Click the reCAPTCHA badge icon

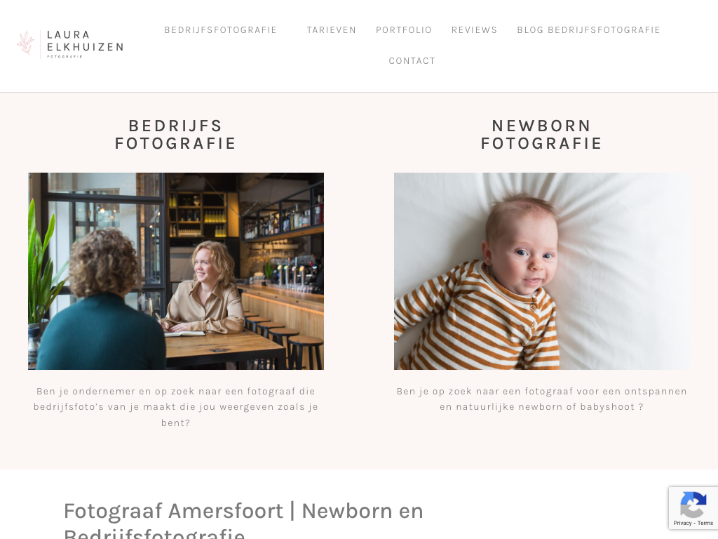(x=693, y=504)
